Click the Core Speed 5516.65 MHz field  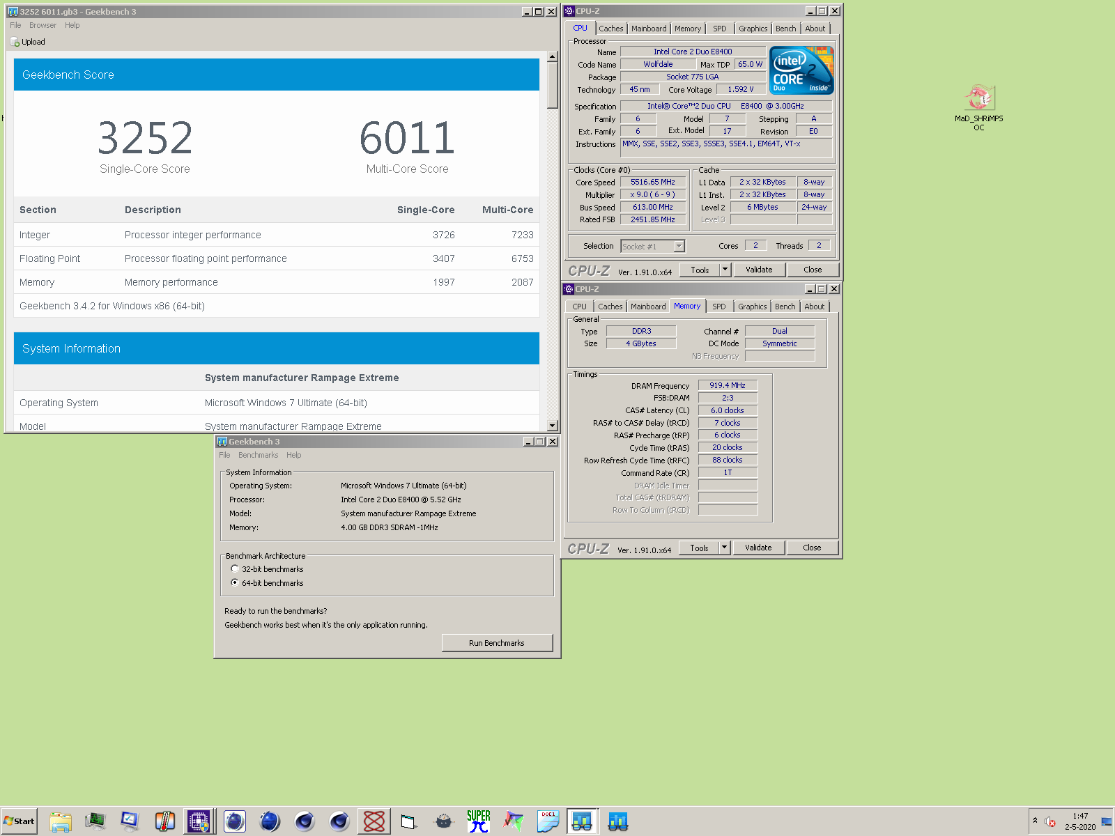[653, 183]
